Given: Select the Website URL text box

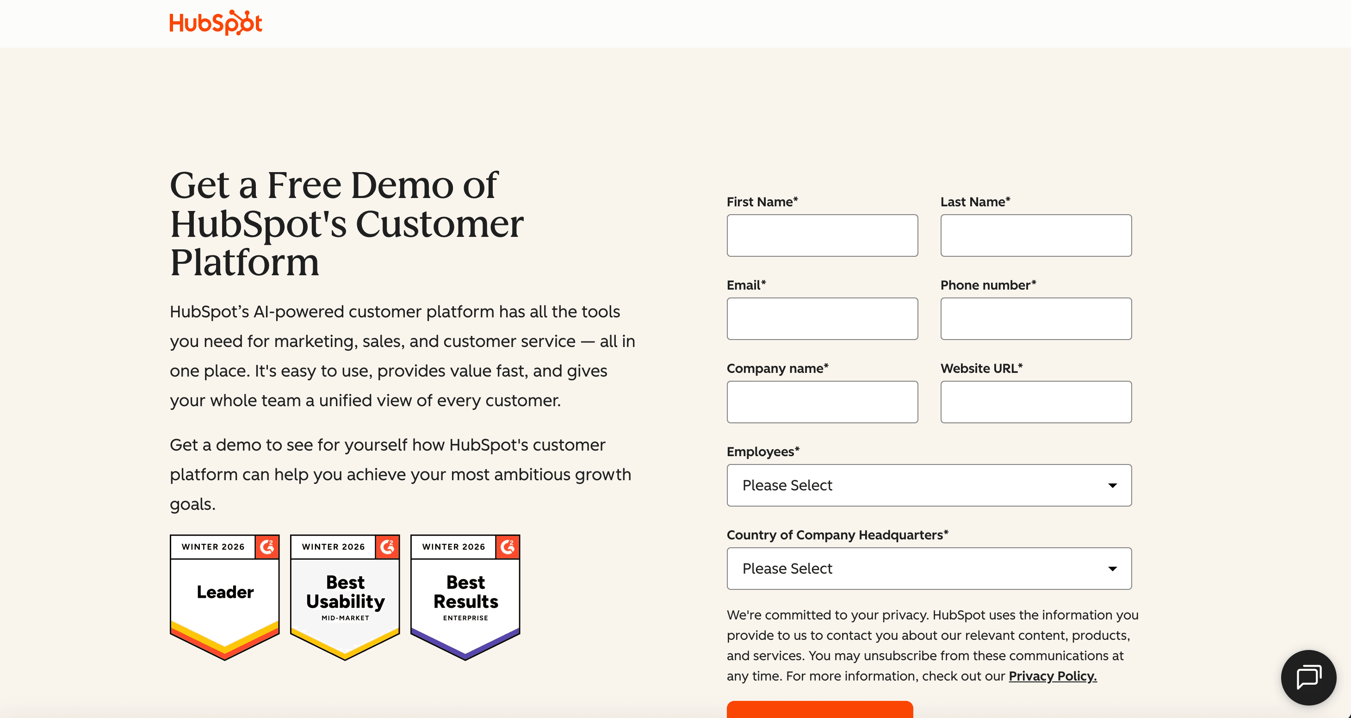Looking at the screenshot, I should [x=1036, y=402].
